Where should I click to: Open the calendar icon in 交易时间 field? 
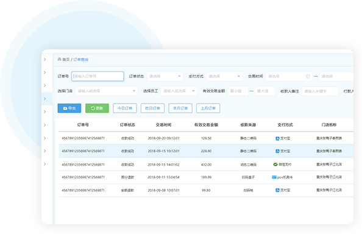pos(308,76)
